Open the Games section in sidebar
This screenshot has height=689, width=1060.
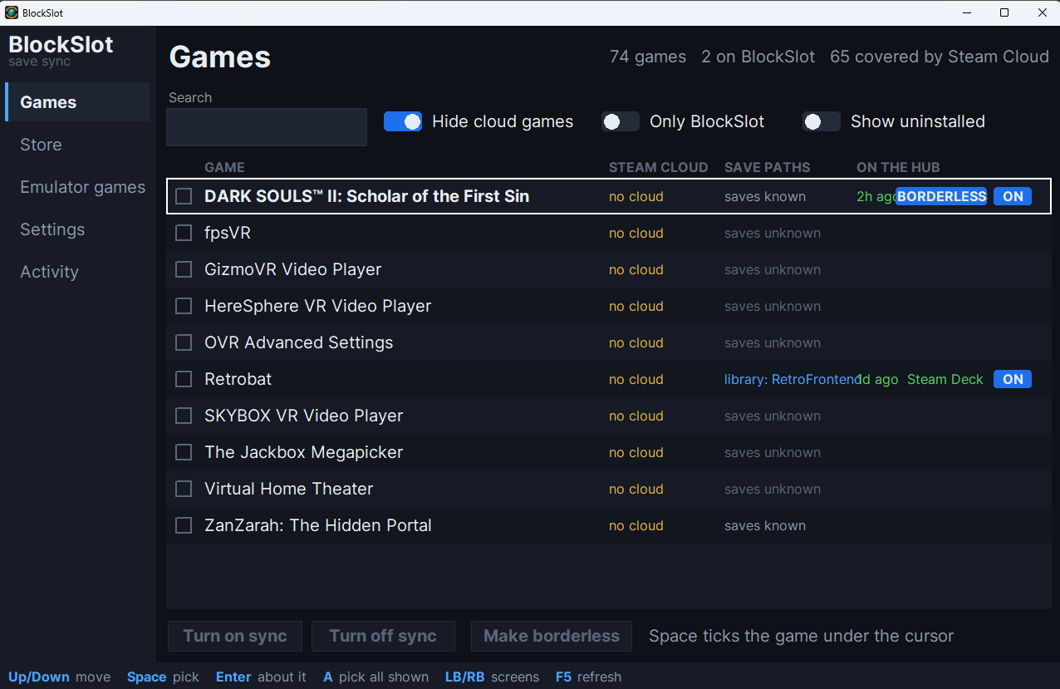(77, 102)
